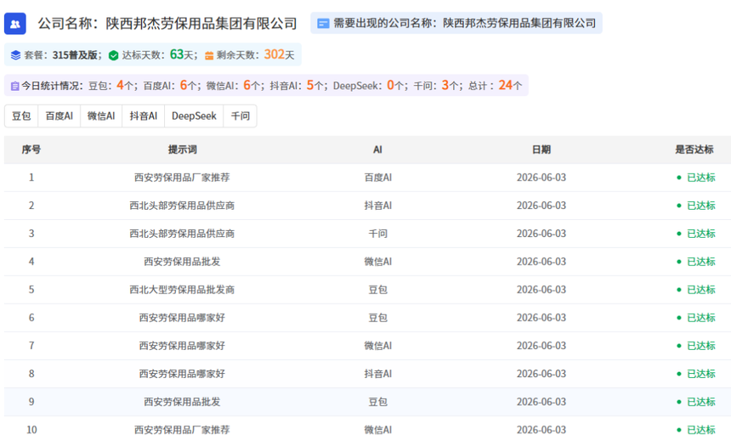731x435 pixels.
Task: Click 抖音AI cell in row 8
Action: pyautogui.click(x=378, y=374)
